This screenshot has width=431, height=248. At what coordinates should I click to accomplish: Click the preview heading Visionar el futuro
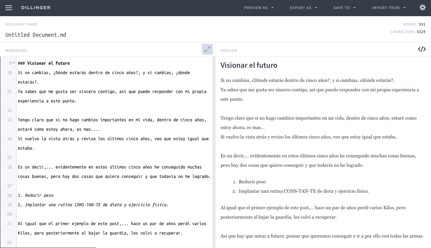249,65
